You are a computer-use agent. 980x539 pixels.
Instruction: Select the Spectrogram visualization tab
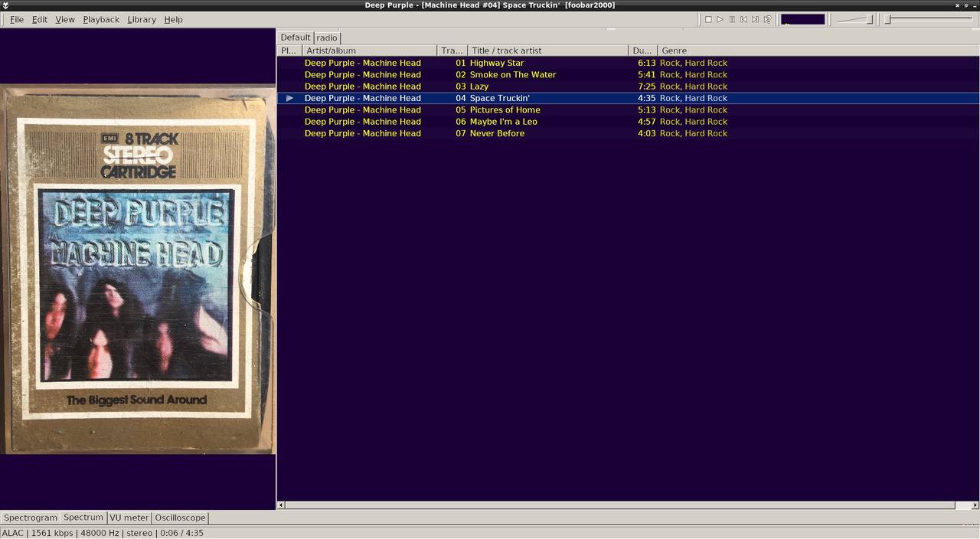(31, 518)
